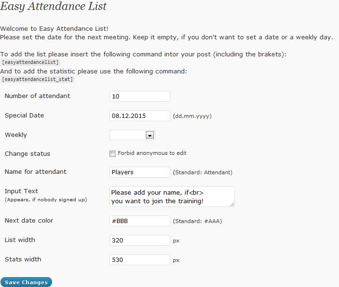Click the (Standard: #AAA) hint text
Viewport: 339px width, 287px height.
[197, 221]
